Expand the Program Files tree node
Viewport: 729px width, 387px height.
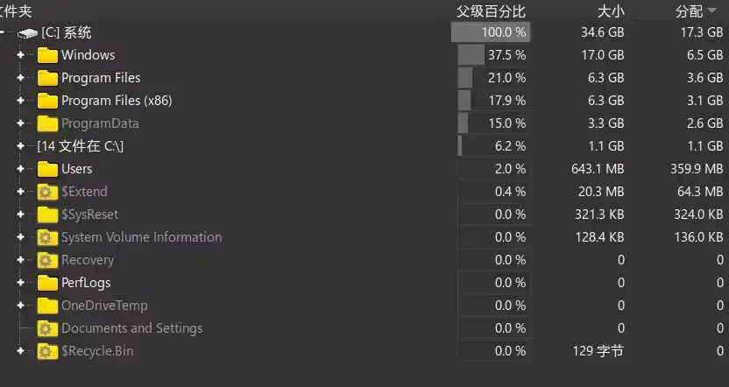pyautogui.click(x=20, y=78)
